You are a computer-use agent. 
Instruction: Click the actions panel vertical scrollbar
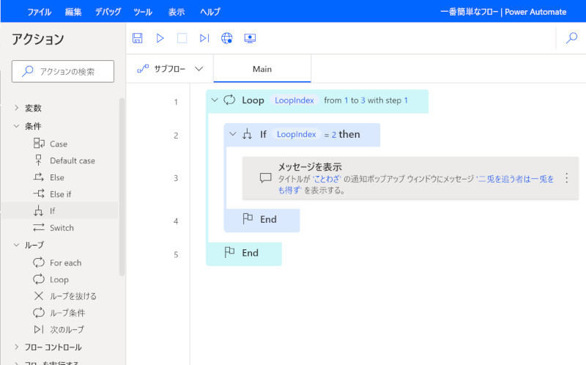click(x=122, y=183)
